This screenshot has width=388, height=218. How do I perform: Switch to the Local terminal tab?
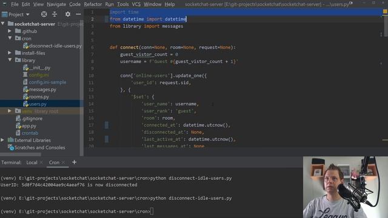point(32,162)
